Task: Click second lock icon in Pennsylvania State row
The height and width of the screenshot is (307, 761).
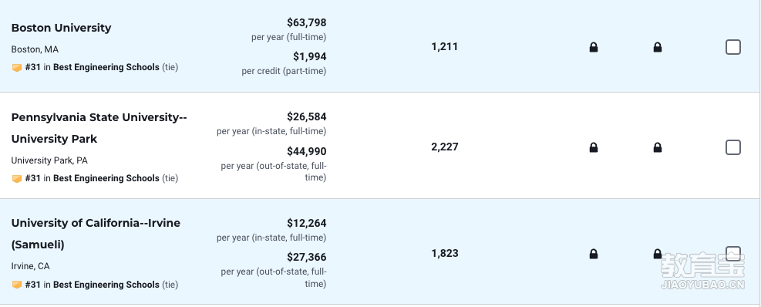Action: click(657, 147)
